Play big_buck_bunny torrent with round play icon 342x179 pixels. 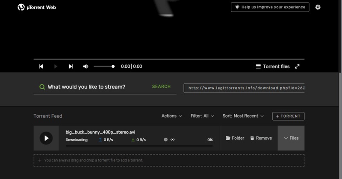(x=46, y=138)
